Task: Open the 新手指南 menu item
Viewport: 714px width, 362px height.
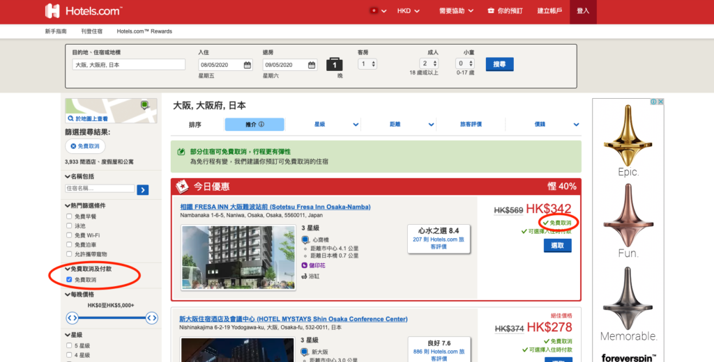Action: (56, 31)
